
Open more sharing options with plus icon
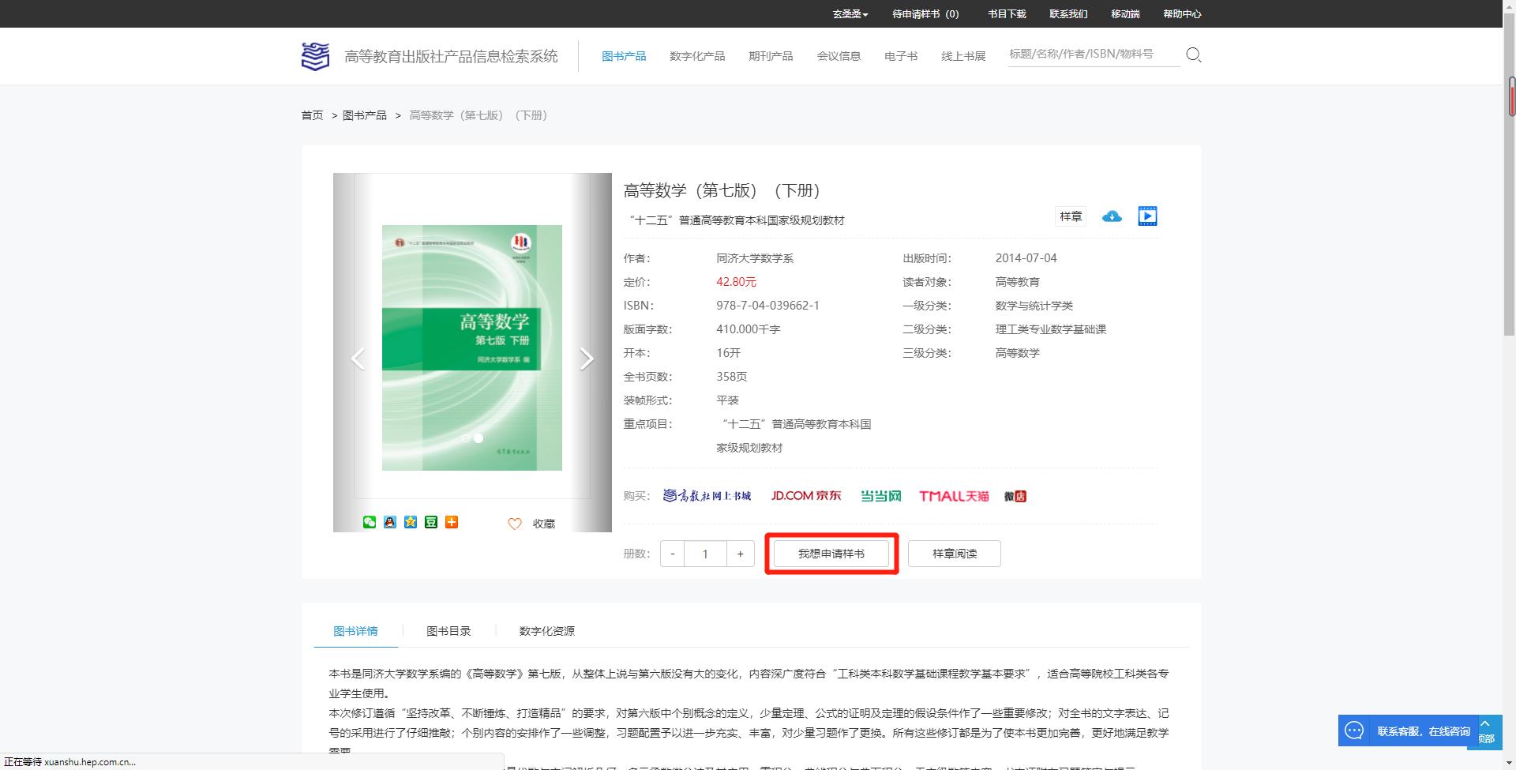pyautogui.click(x=452, y=522)
